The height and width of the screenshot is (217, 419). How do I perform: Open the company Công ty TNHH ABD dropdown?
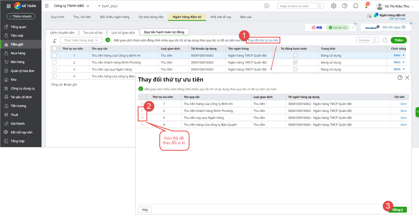coord(72,6)
